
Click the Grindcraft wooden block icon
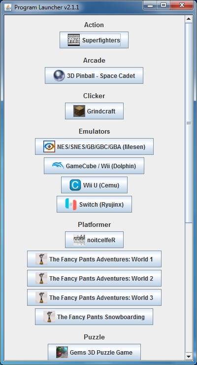pyautogui.click(x=79, y=111)
